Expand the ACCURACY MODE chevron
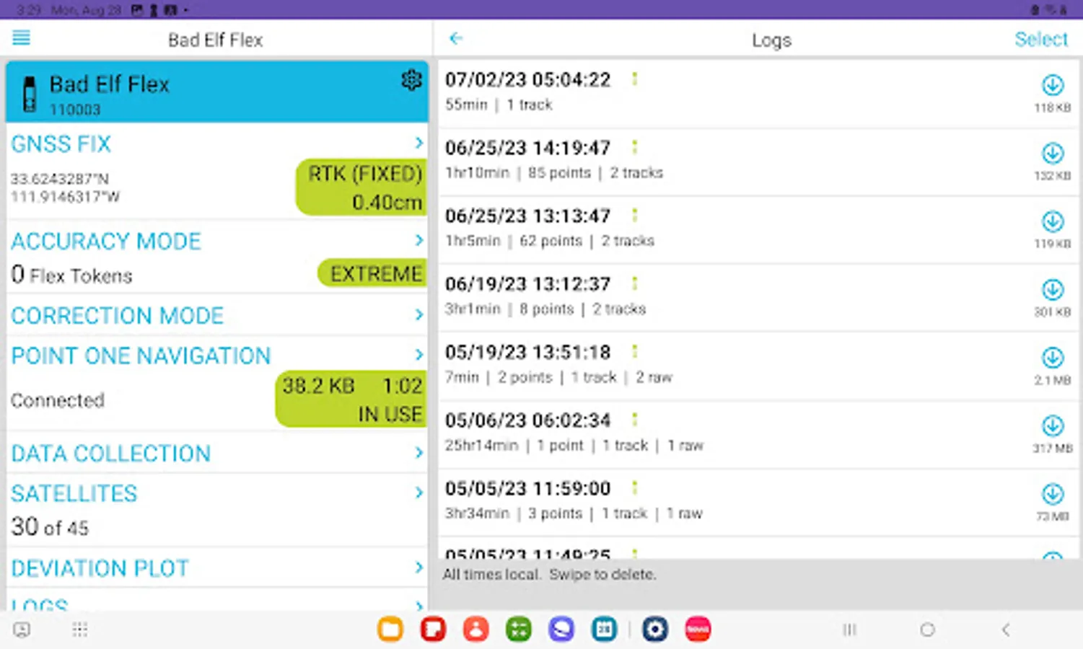Image resolution: width=1083 pixels, height=649 pixels. coord(419,240)
